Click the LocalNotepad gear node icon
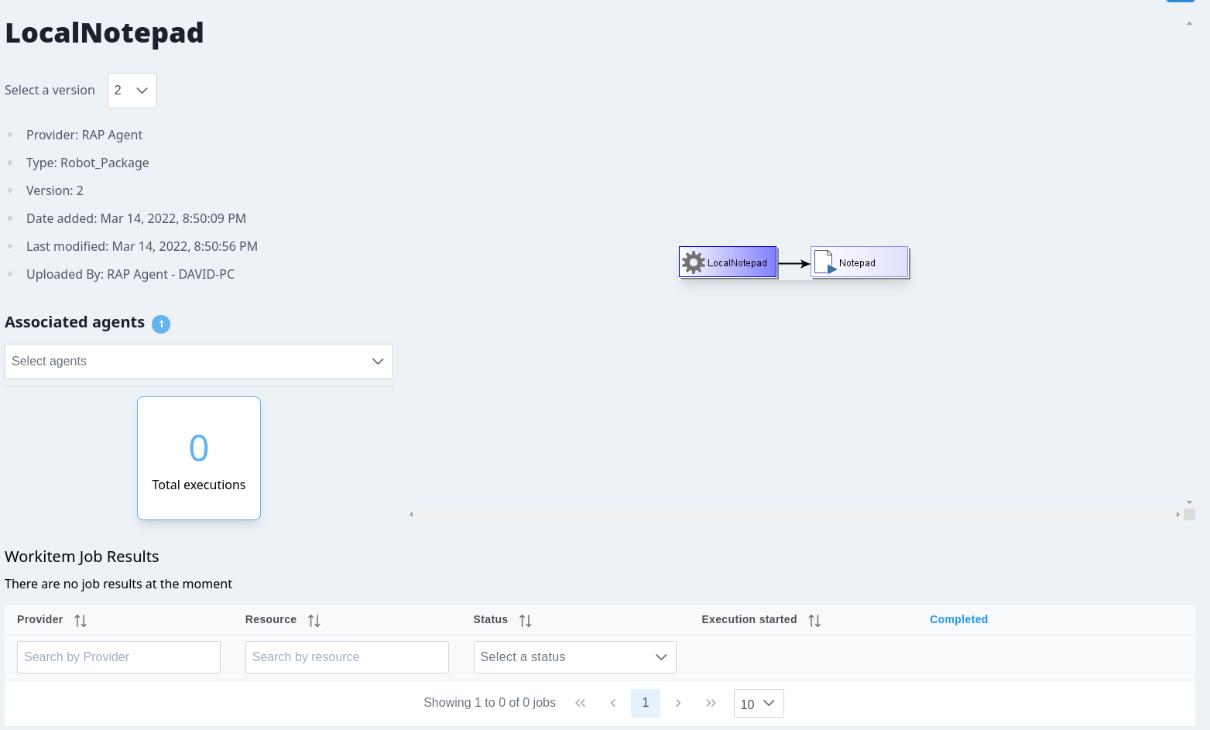 [694, 262]
